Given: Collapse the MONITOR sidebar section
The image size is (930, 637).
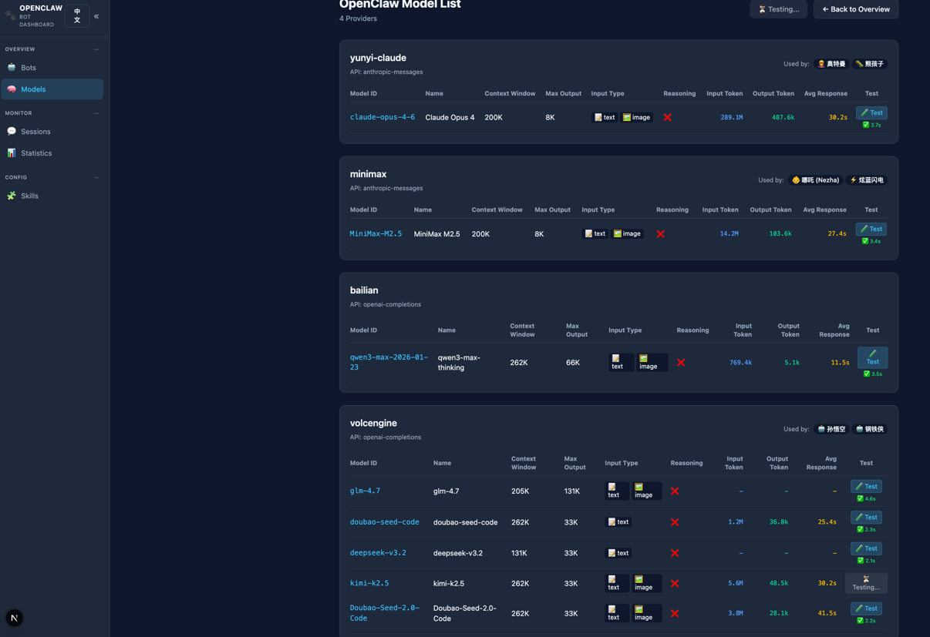Looking at the screenshot, I should click(96, 113).
